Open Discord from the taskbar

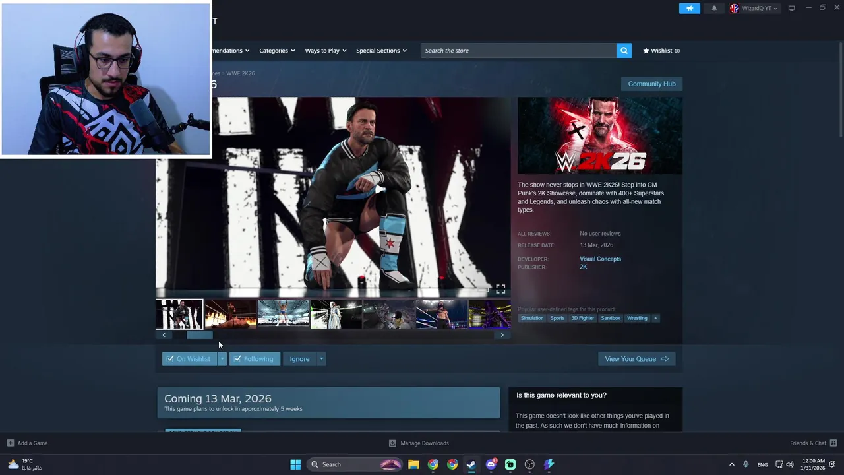coord(491,464)
